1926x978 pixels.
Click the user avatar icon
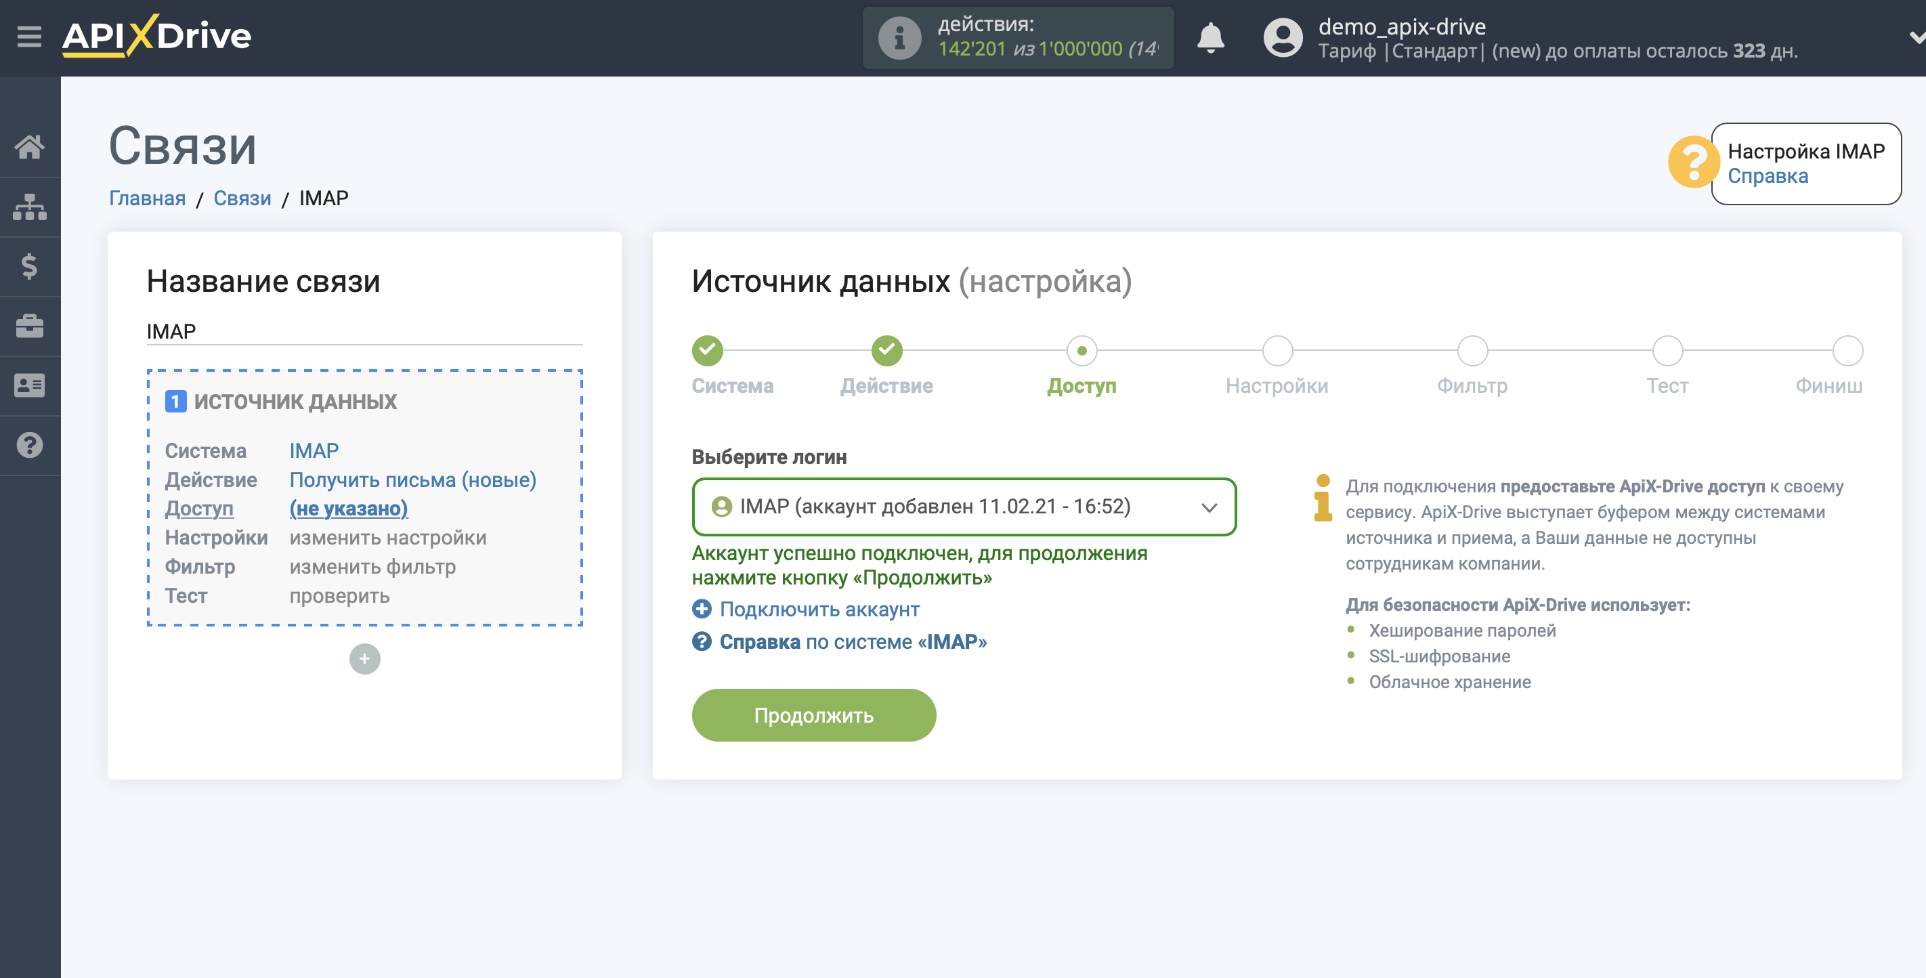pos(1283,37)
